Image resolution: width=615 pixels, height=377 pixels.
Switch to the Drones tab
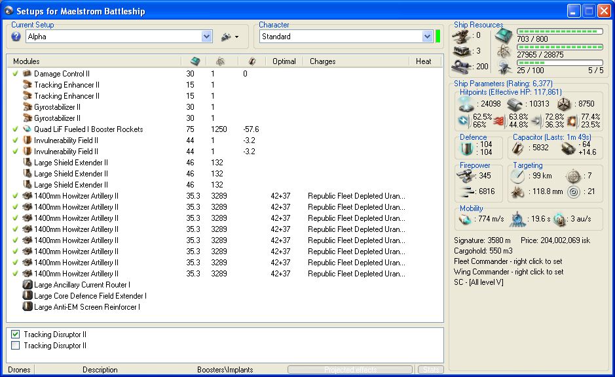point(19,370)
